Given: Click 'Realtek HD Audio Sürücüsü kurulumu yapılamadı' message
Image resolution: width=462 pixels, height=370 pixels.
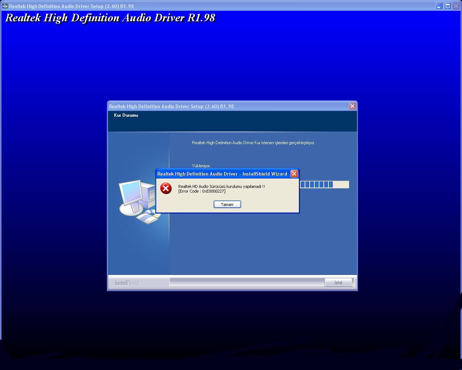Looking at the screenshot, I should coord(222,186).
